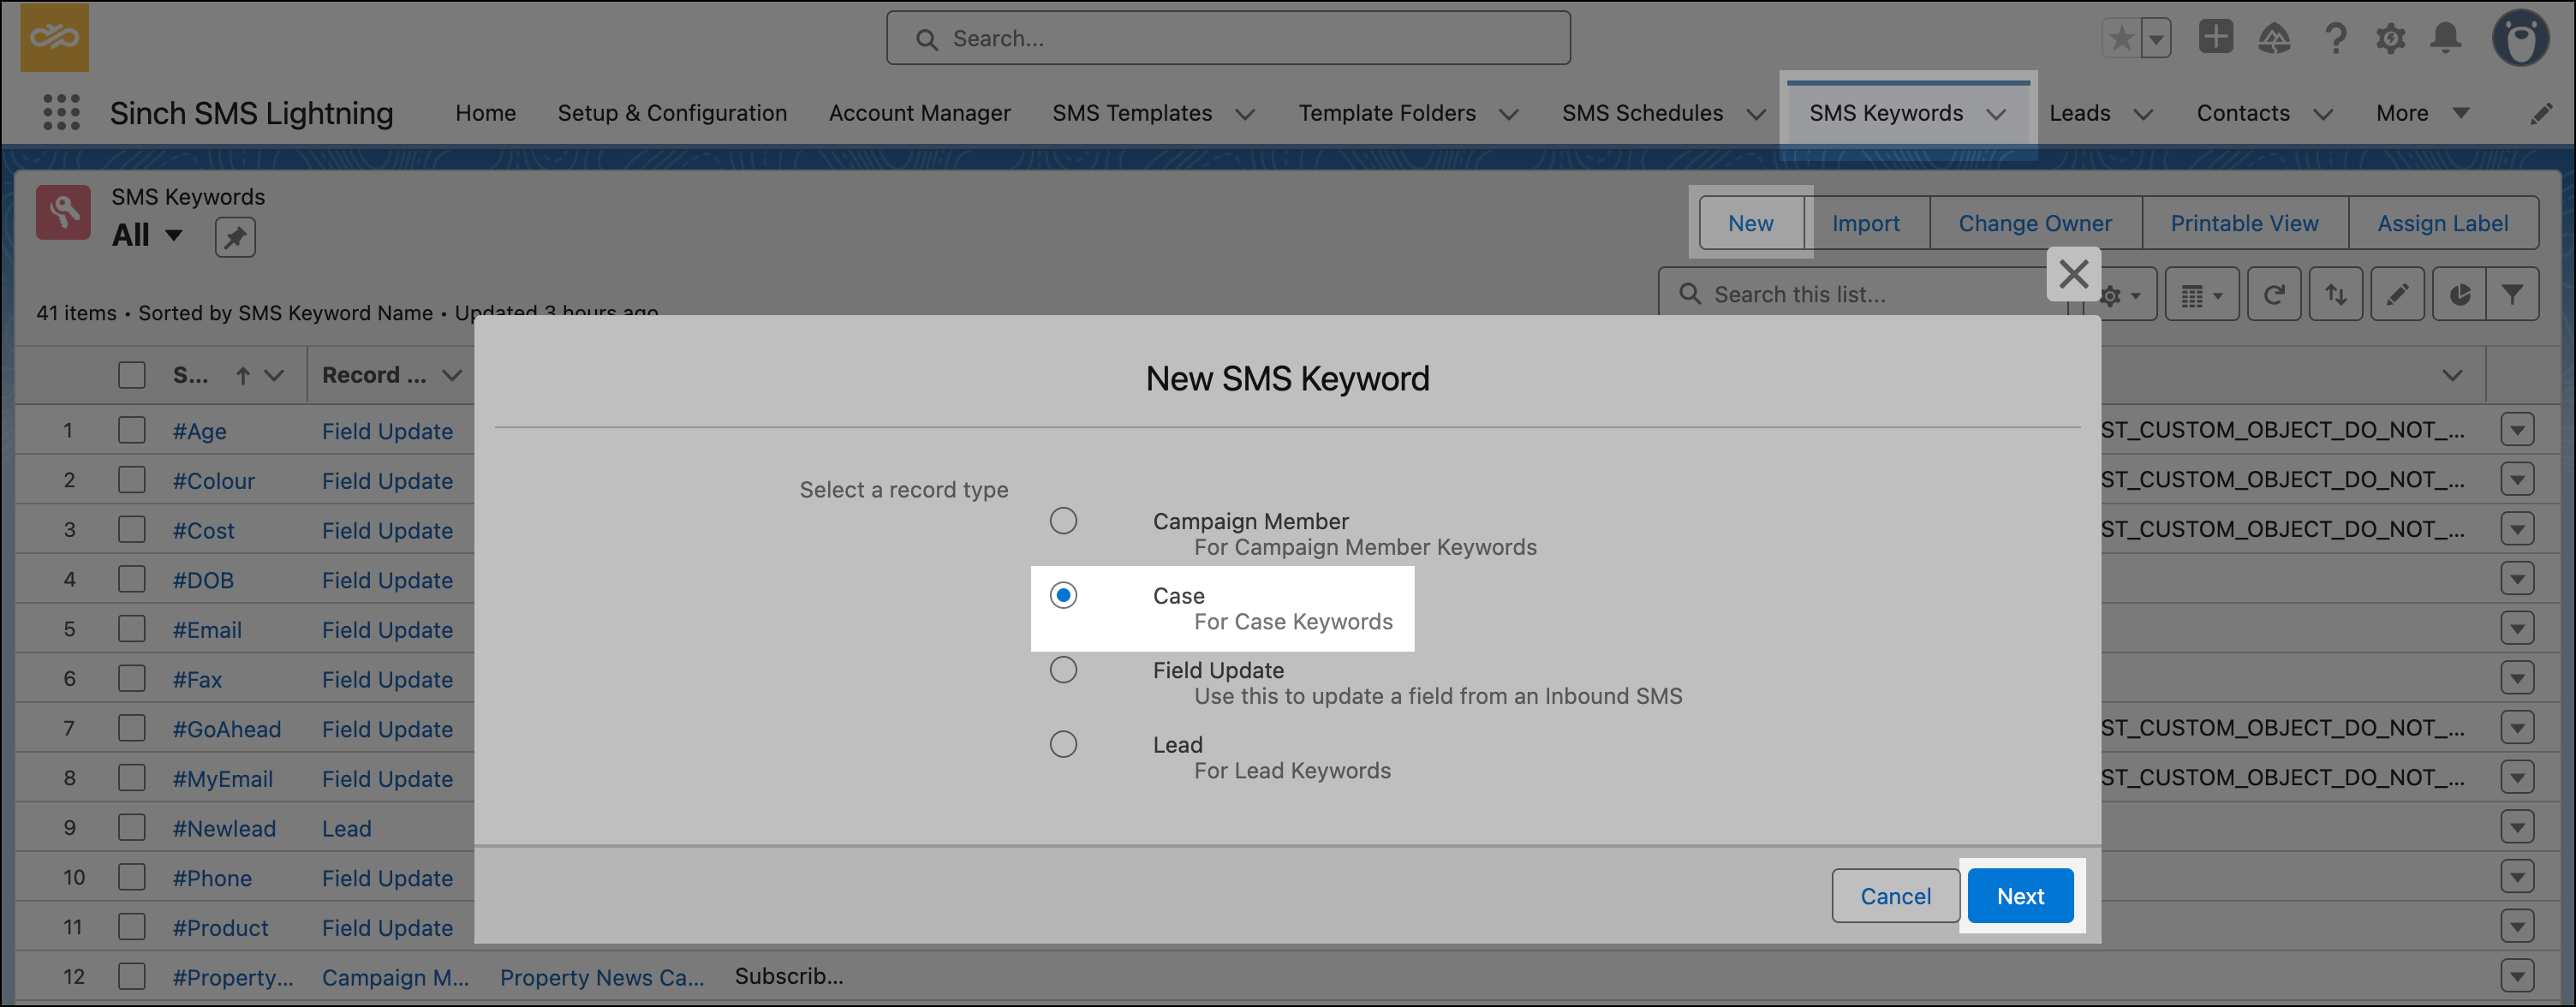Expand the Contacts tab menu
This screenshot has width=2576, height=1007.
(2323, 114)
